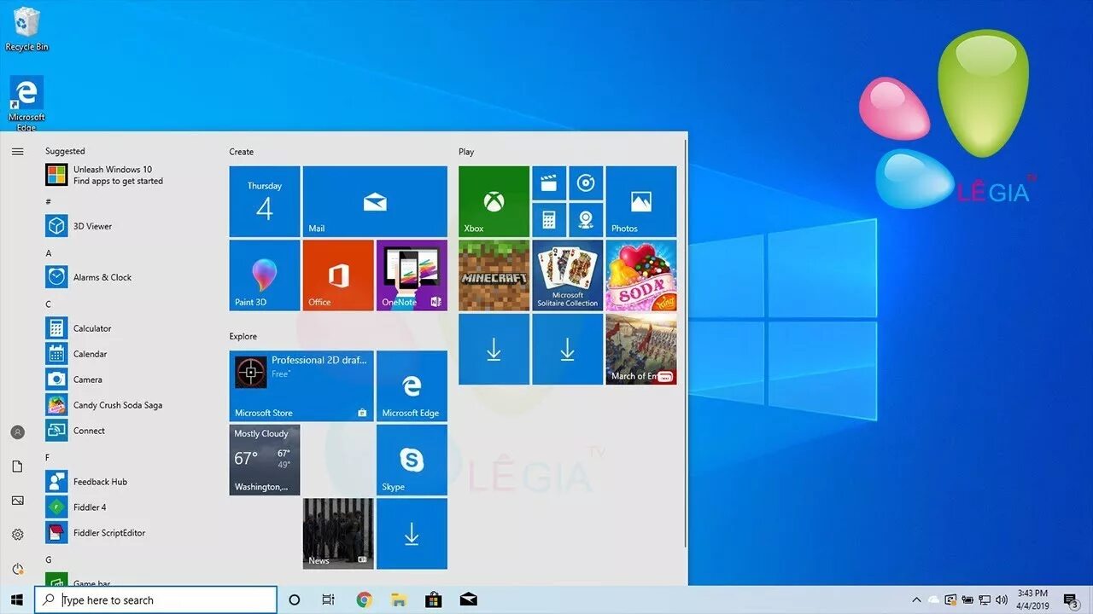Open the Movies & TV clapperboard tile
This screenshot has width=1093, height=614.
[x=549, y=182]
